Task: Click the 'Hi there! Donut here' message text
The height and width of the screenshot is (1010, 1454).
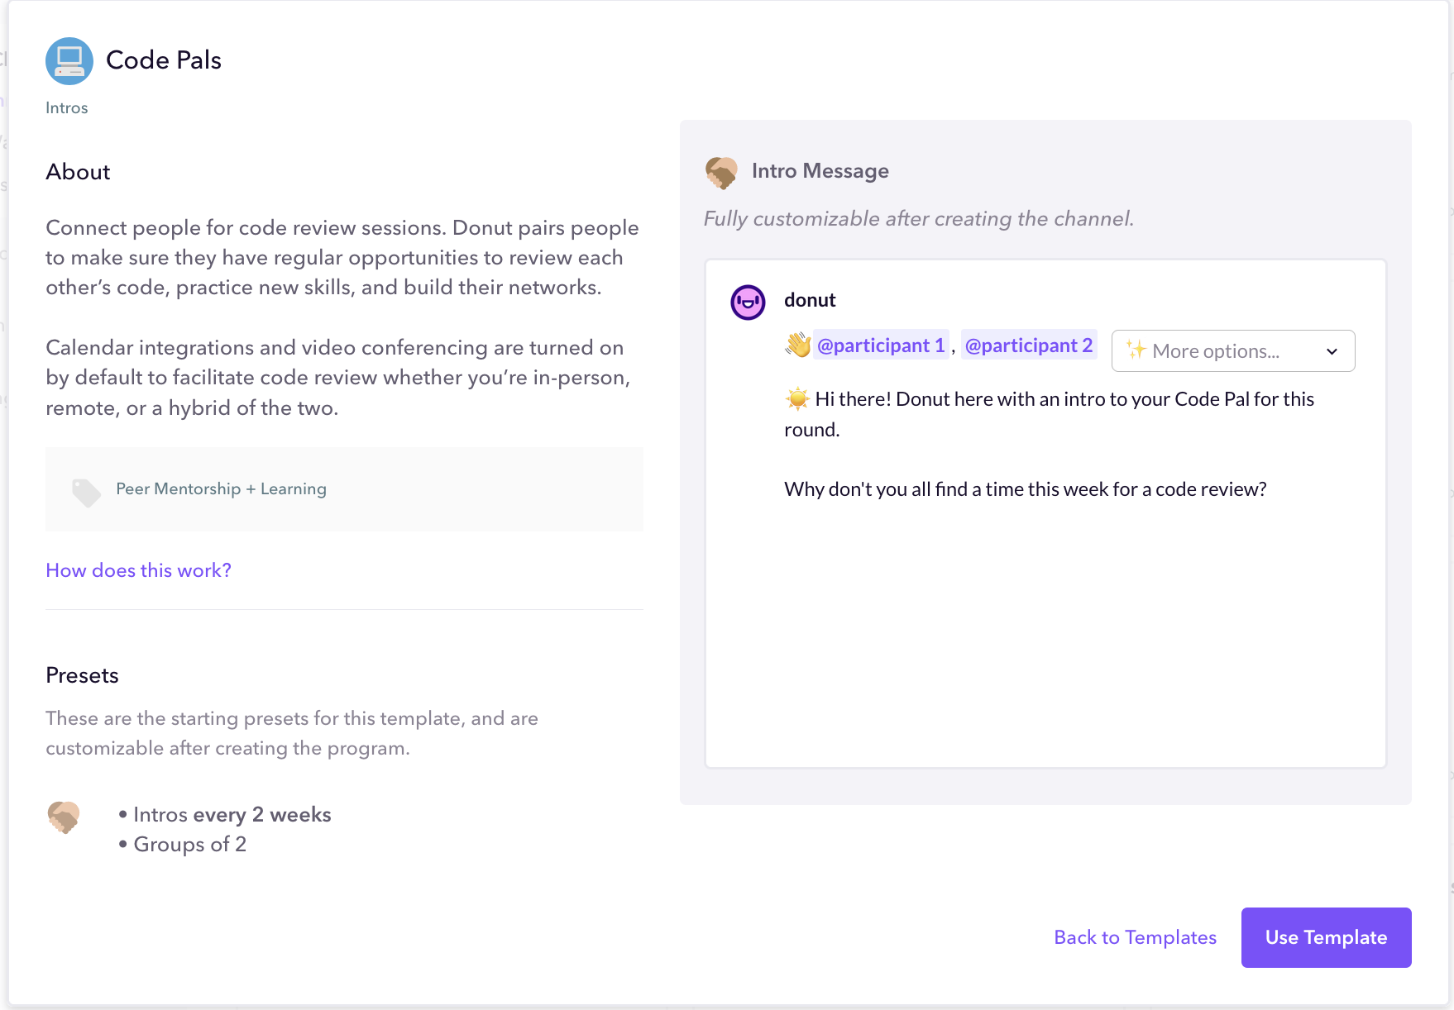Action: 1049,414
